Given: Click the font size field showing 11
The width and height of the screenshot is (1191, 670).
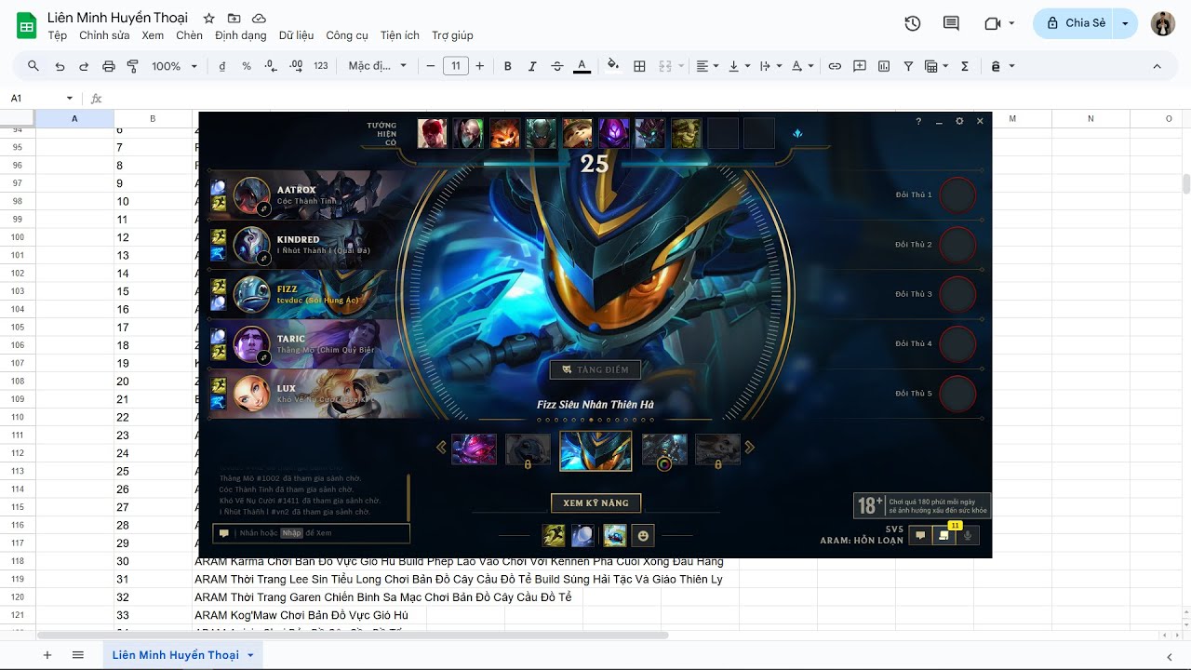Looking at the screenshot, I should pyautogui.click(x=455, y=66).
